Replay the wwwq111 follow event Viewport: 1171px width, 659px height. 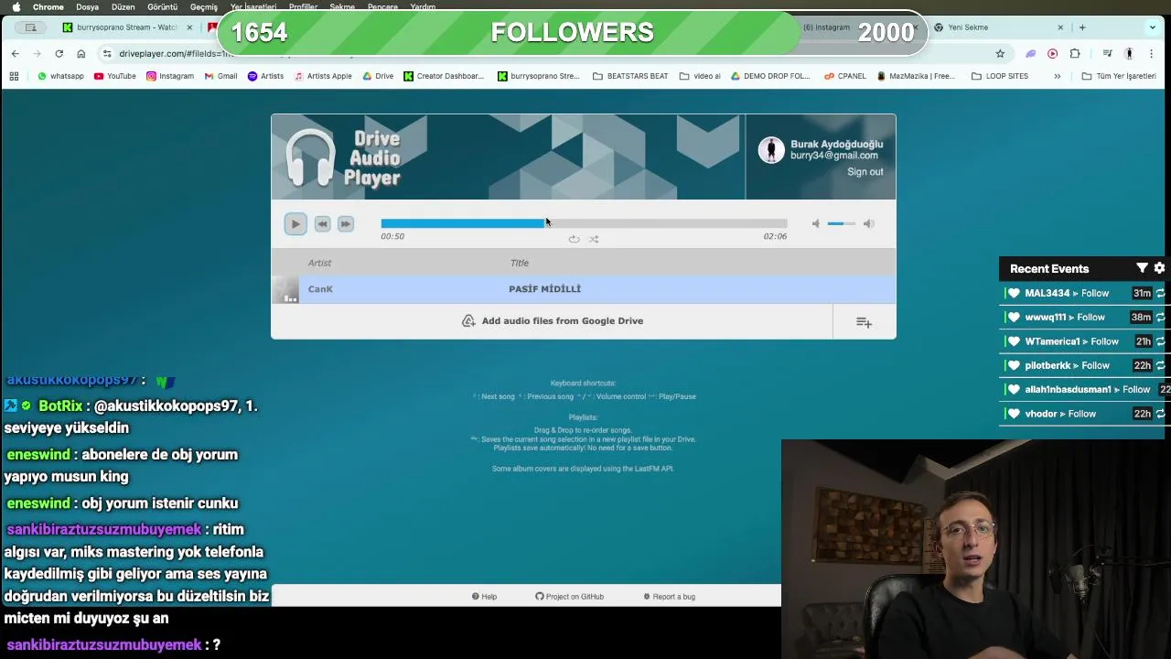tap(1160, 318)
